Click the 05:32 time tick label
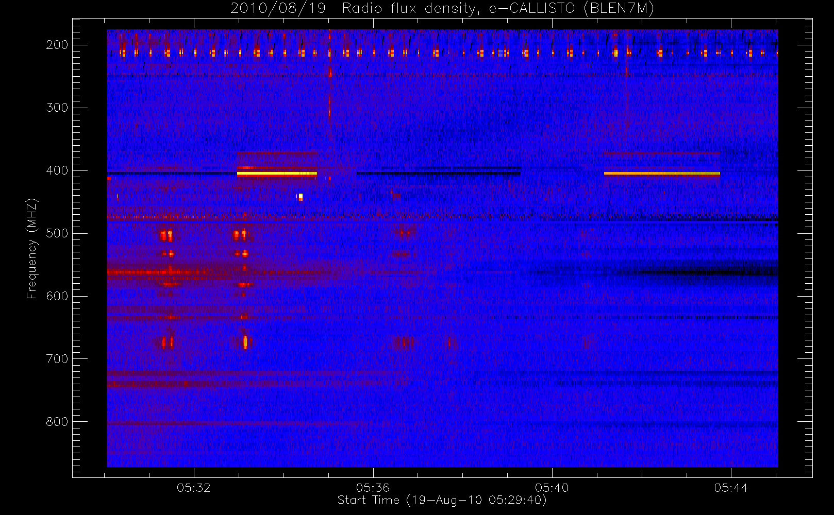Viewport: 834px width, 515px height. (x=194, y=488)
